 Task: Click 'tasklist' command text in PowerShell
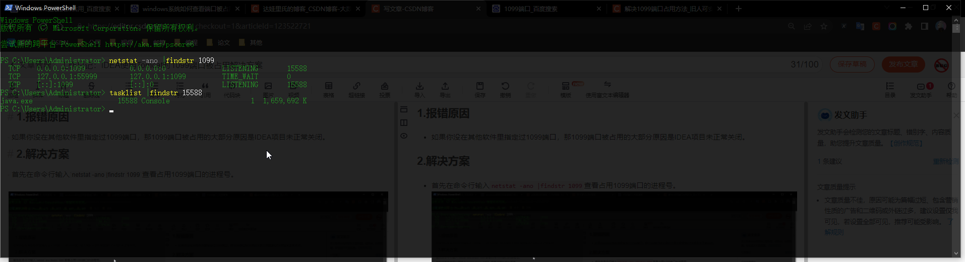pos(125,93)
